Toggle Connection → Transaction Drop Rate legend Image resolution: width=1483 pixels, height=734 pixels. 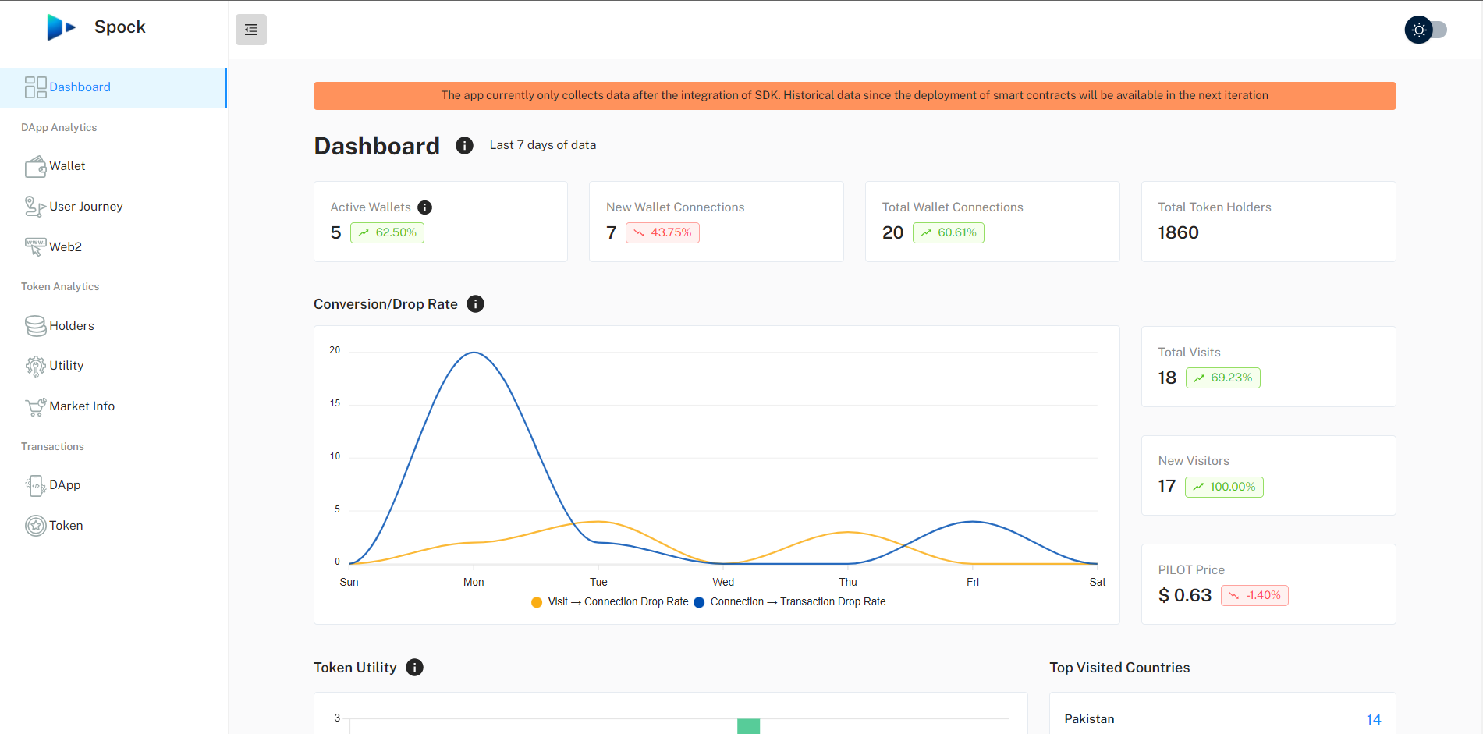coord(789,602)
